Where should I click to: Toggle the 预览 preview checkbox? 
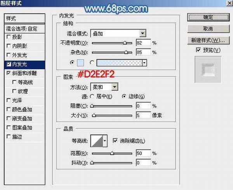[198, 50]
